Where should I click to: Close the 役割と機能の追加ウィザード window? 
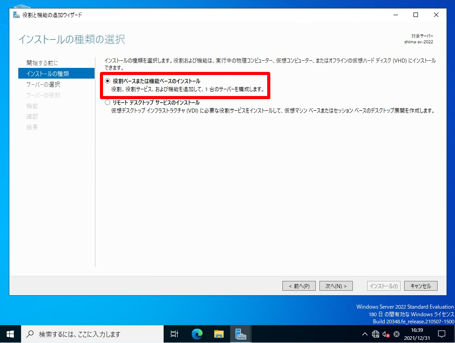(x=436, y=15)
